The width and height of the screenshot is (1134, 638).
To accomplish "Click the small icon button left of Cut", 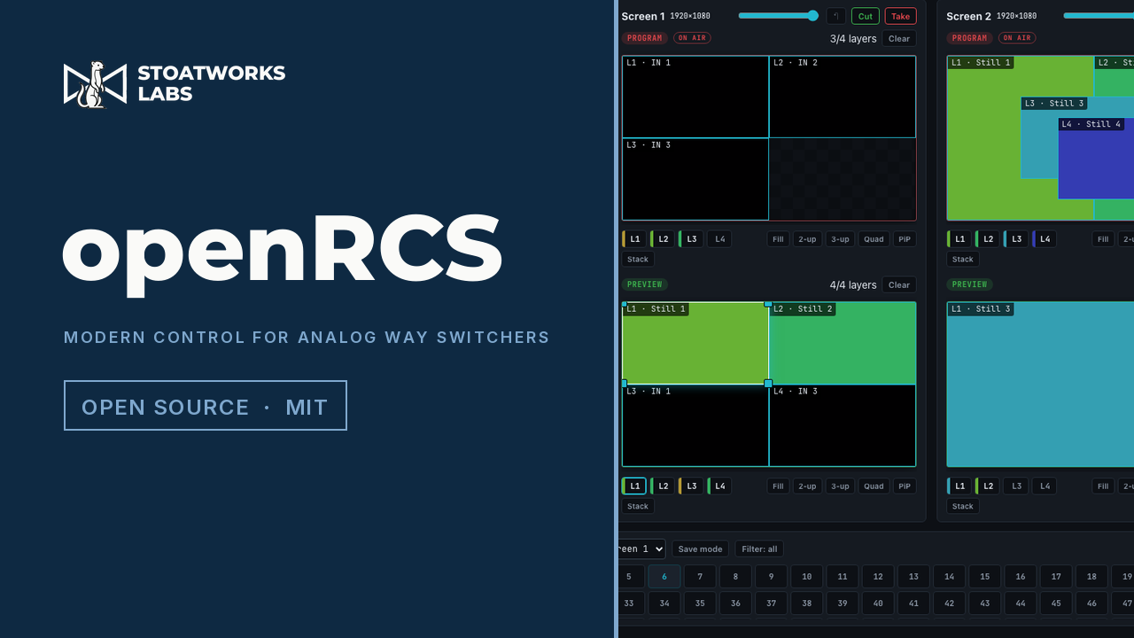I will click(836, 16).
